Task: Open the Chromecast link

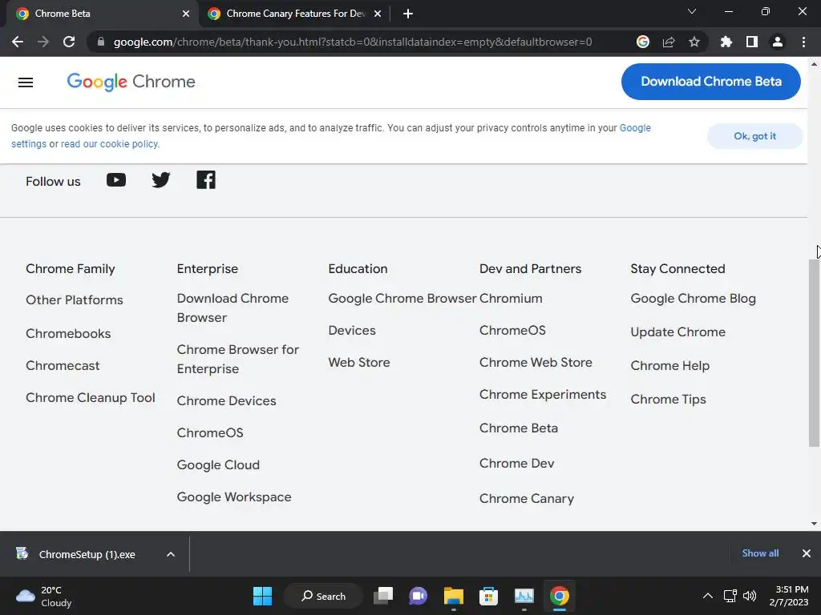Action: (63, 365)
